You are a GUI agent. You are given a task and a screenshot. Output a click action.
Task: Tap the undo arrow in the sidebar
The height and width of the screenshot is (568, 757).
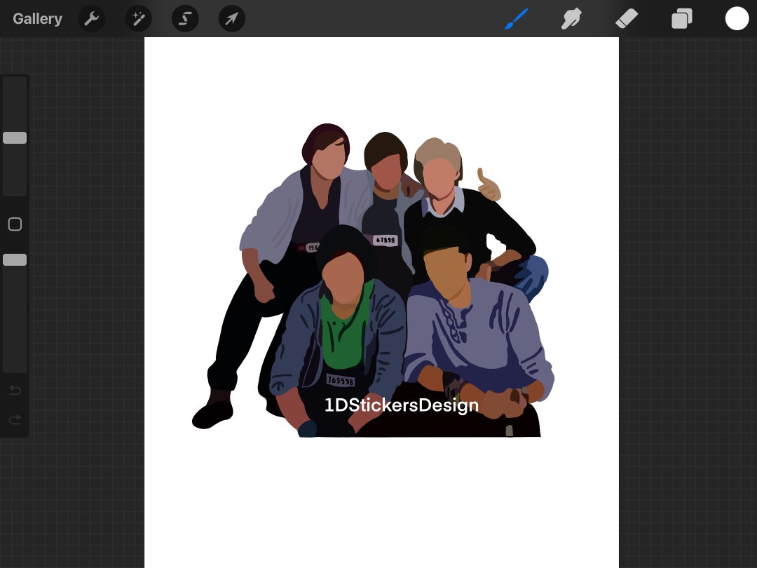click(x=15, y=391)
